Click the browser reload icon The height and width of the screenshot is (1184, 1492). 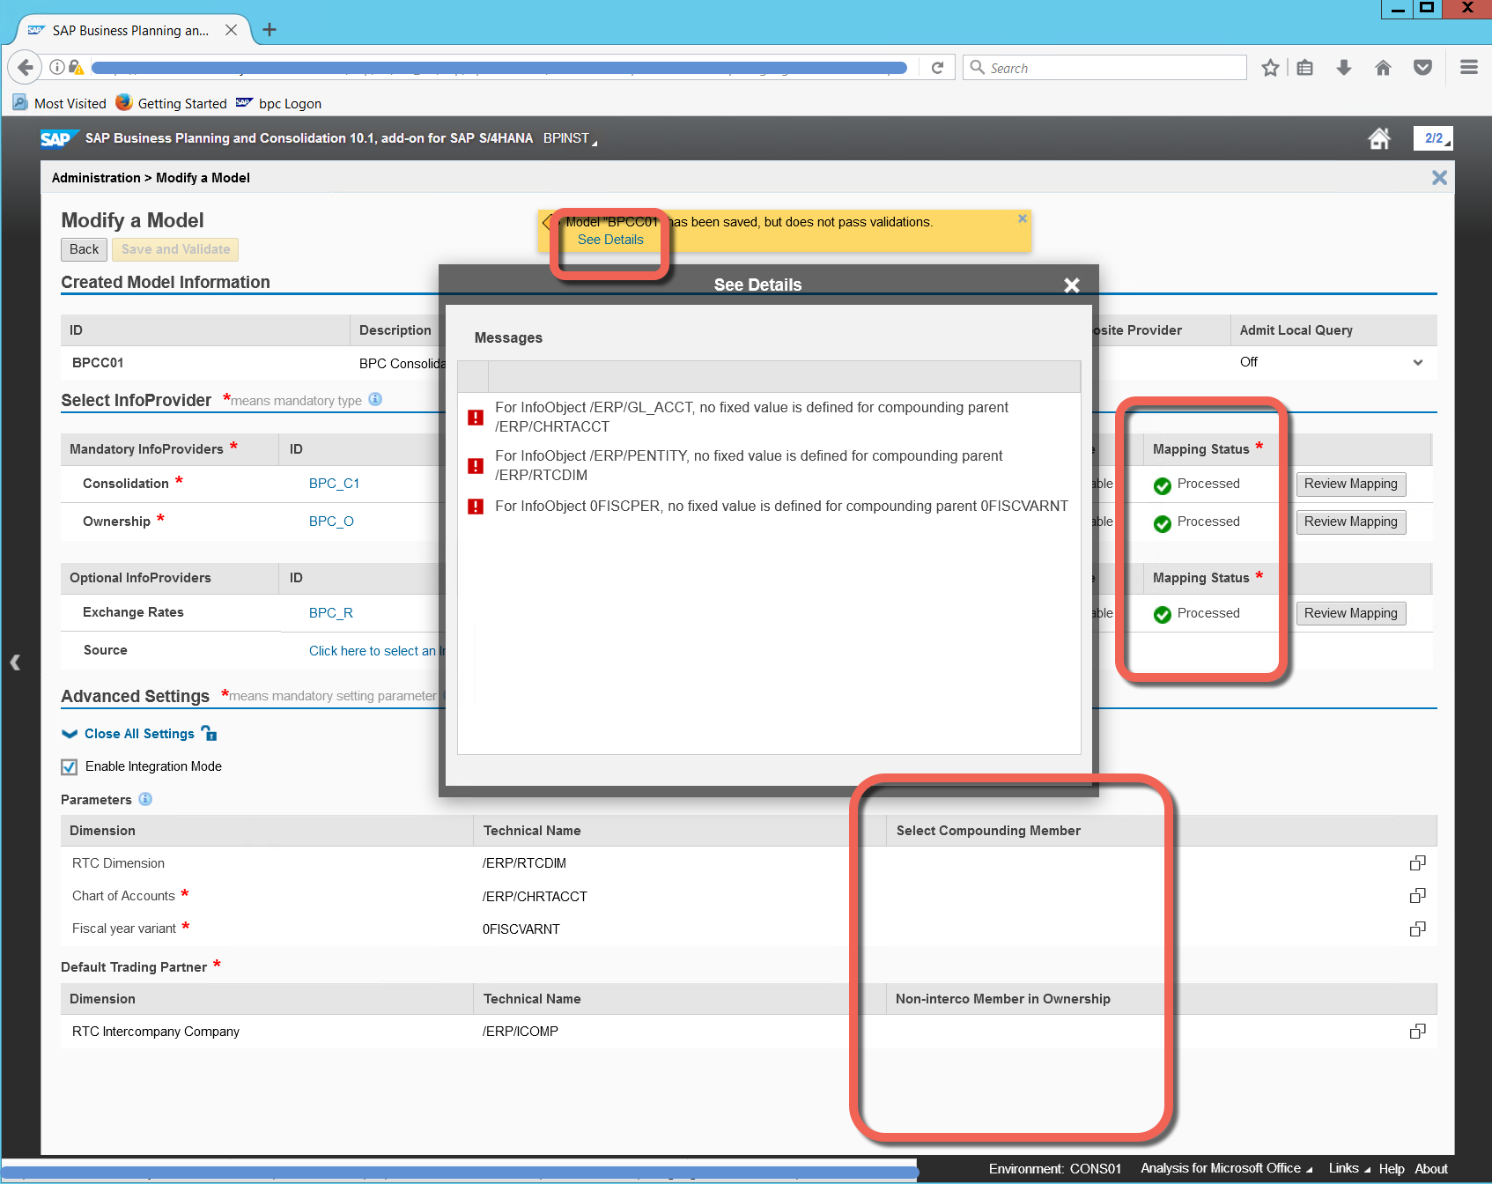(x=937, y=68)
